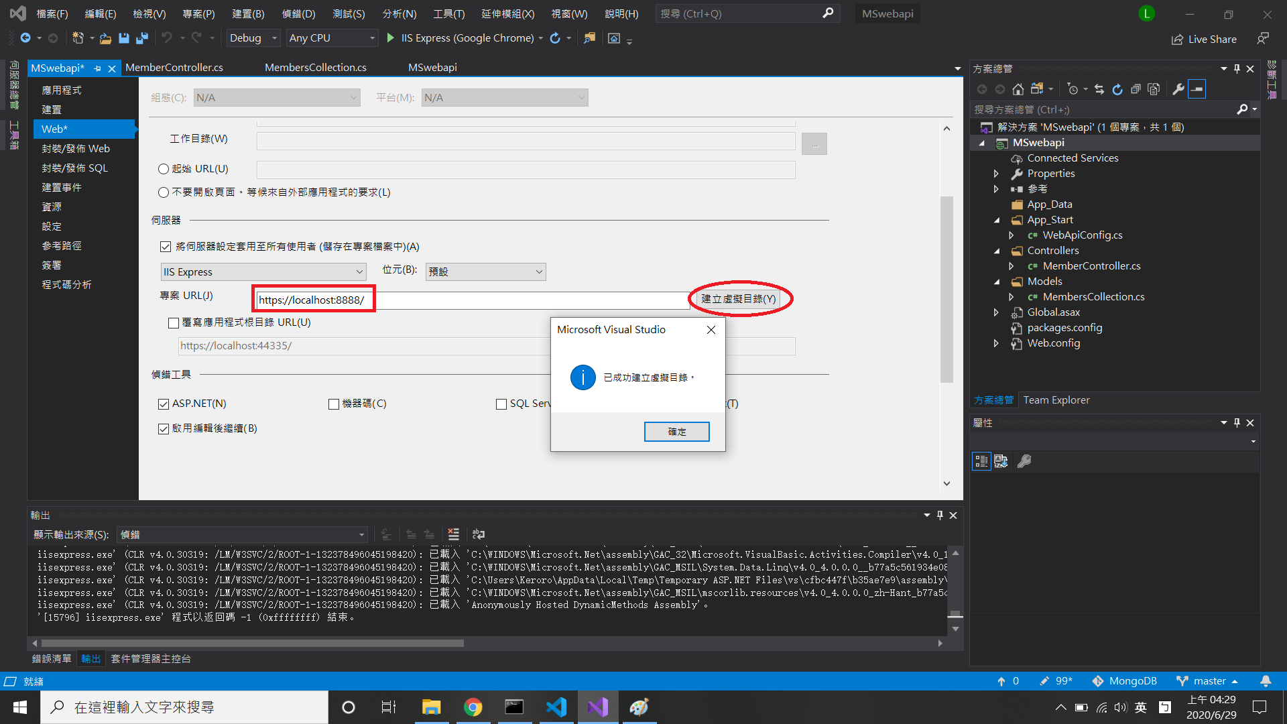Open the 工具(T) menu
Screen dimensions: 1287x724
coord(448,13)
